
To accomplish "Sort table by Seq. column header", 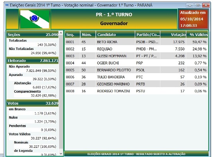I will point(73,35).
